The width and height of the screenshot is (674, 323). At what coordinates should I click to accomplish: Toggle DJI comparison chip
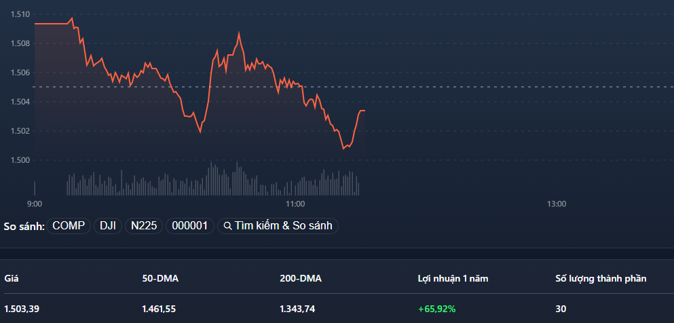pyautogui.click(x=108, y=226)
